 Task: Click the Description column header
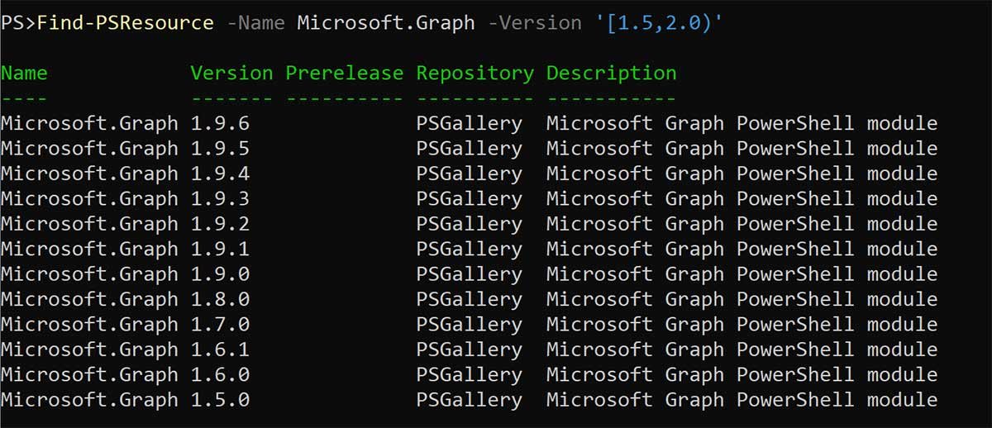pos(611,73)
